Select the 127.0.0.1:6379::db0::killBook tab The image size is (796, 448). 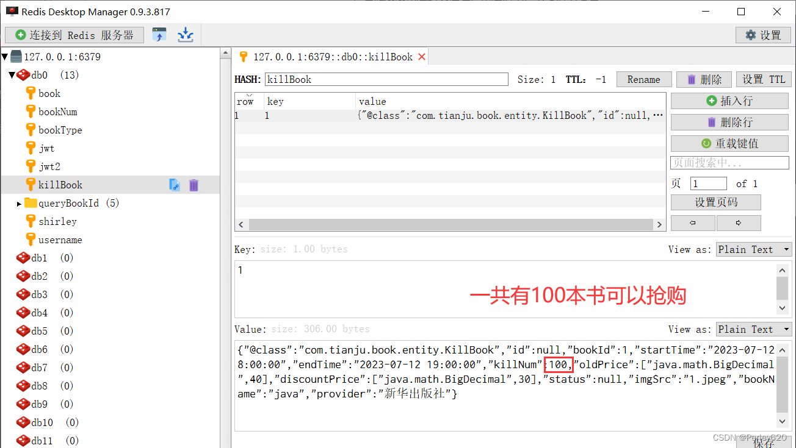[x=331, y=57]
